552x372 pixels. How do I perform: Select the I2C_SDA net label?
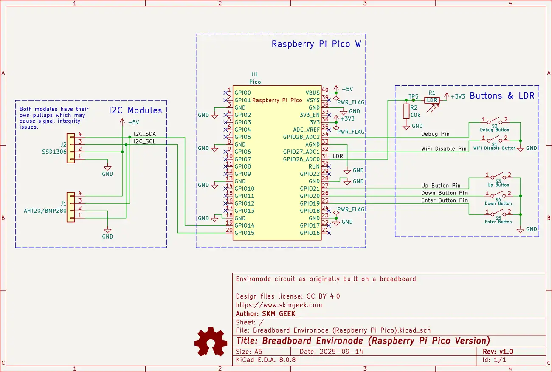[144, 134]
